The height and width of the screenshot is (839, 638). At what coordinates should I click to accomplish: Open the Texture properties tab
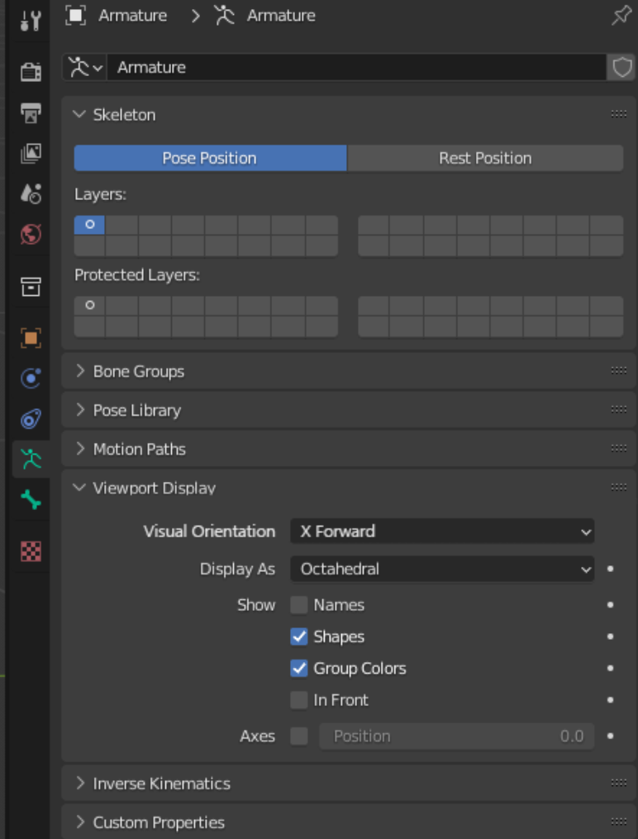coord(31,551)
